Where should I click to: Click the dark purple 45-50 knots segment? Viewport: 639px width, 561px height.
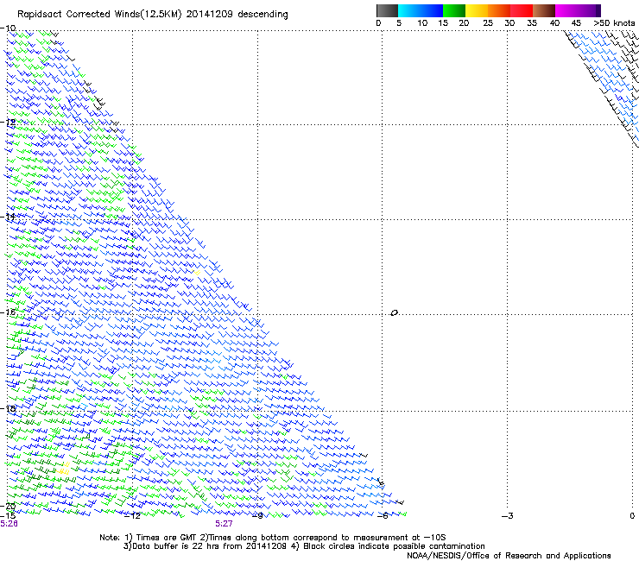tap(589, 10)
